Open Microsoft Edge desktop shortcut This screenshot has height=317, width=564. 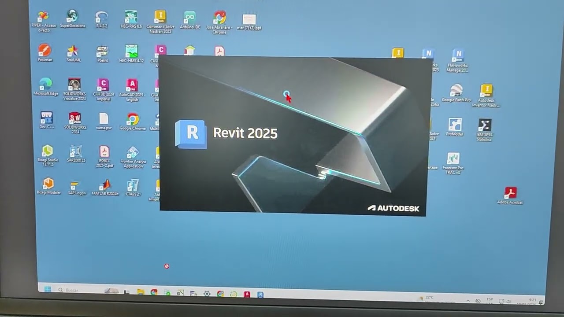(x=45, y=87)
